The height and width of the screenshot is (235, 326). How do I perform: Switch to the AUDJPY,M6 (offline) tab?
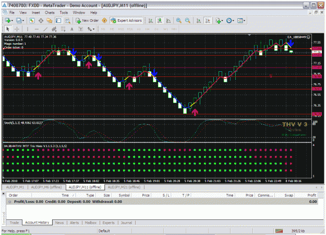(x=46, y=187)
